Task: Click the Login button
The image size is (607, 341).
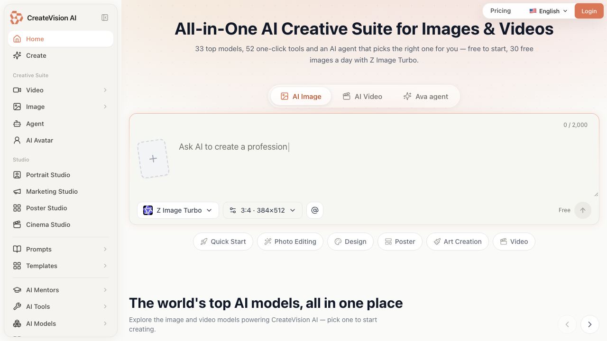Action: coord(589,11)
